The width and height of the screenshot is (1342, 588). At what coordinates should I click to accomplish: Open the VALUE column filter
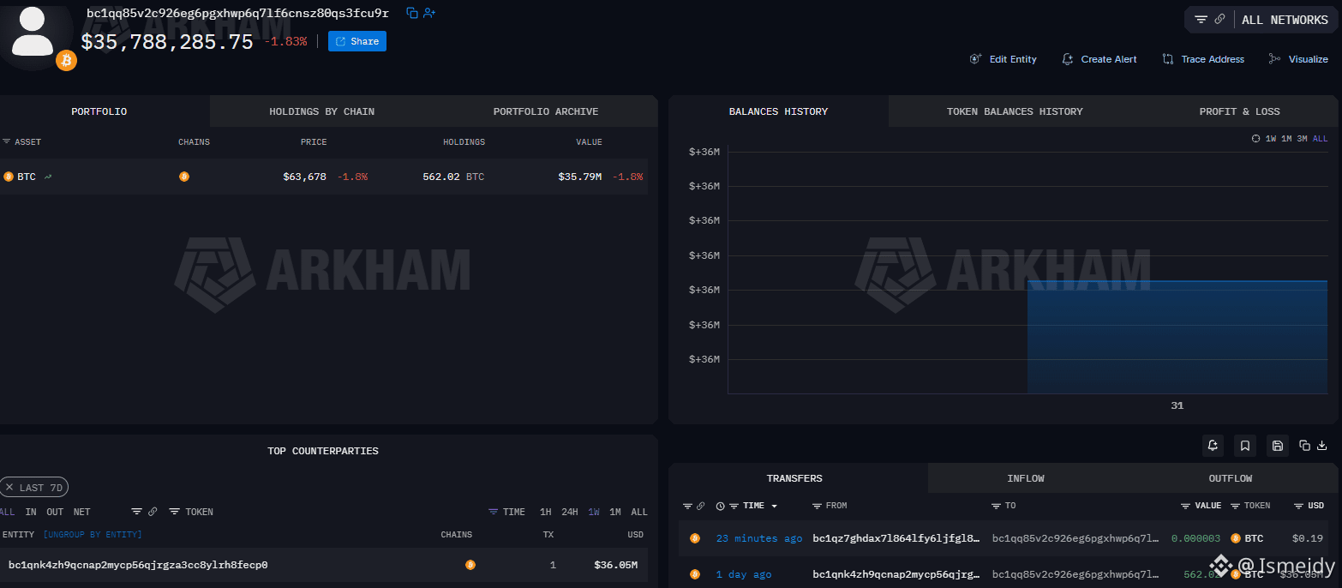1201,506
